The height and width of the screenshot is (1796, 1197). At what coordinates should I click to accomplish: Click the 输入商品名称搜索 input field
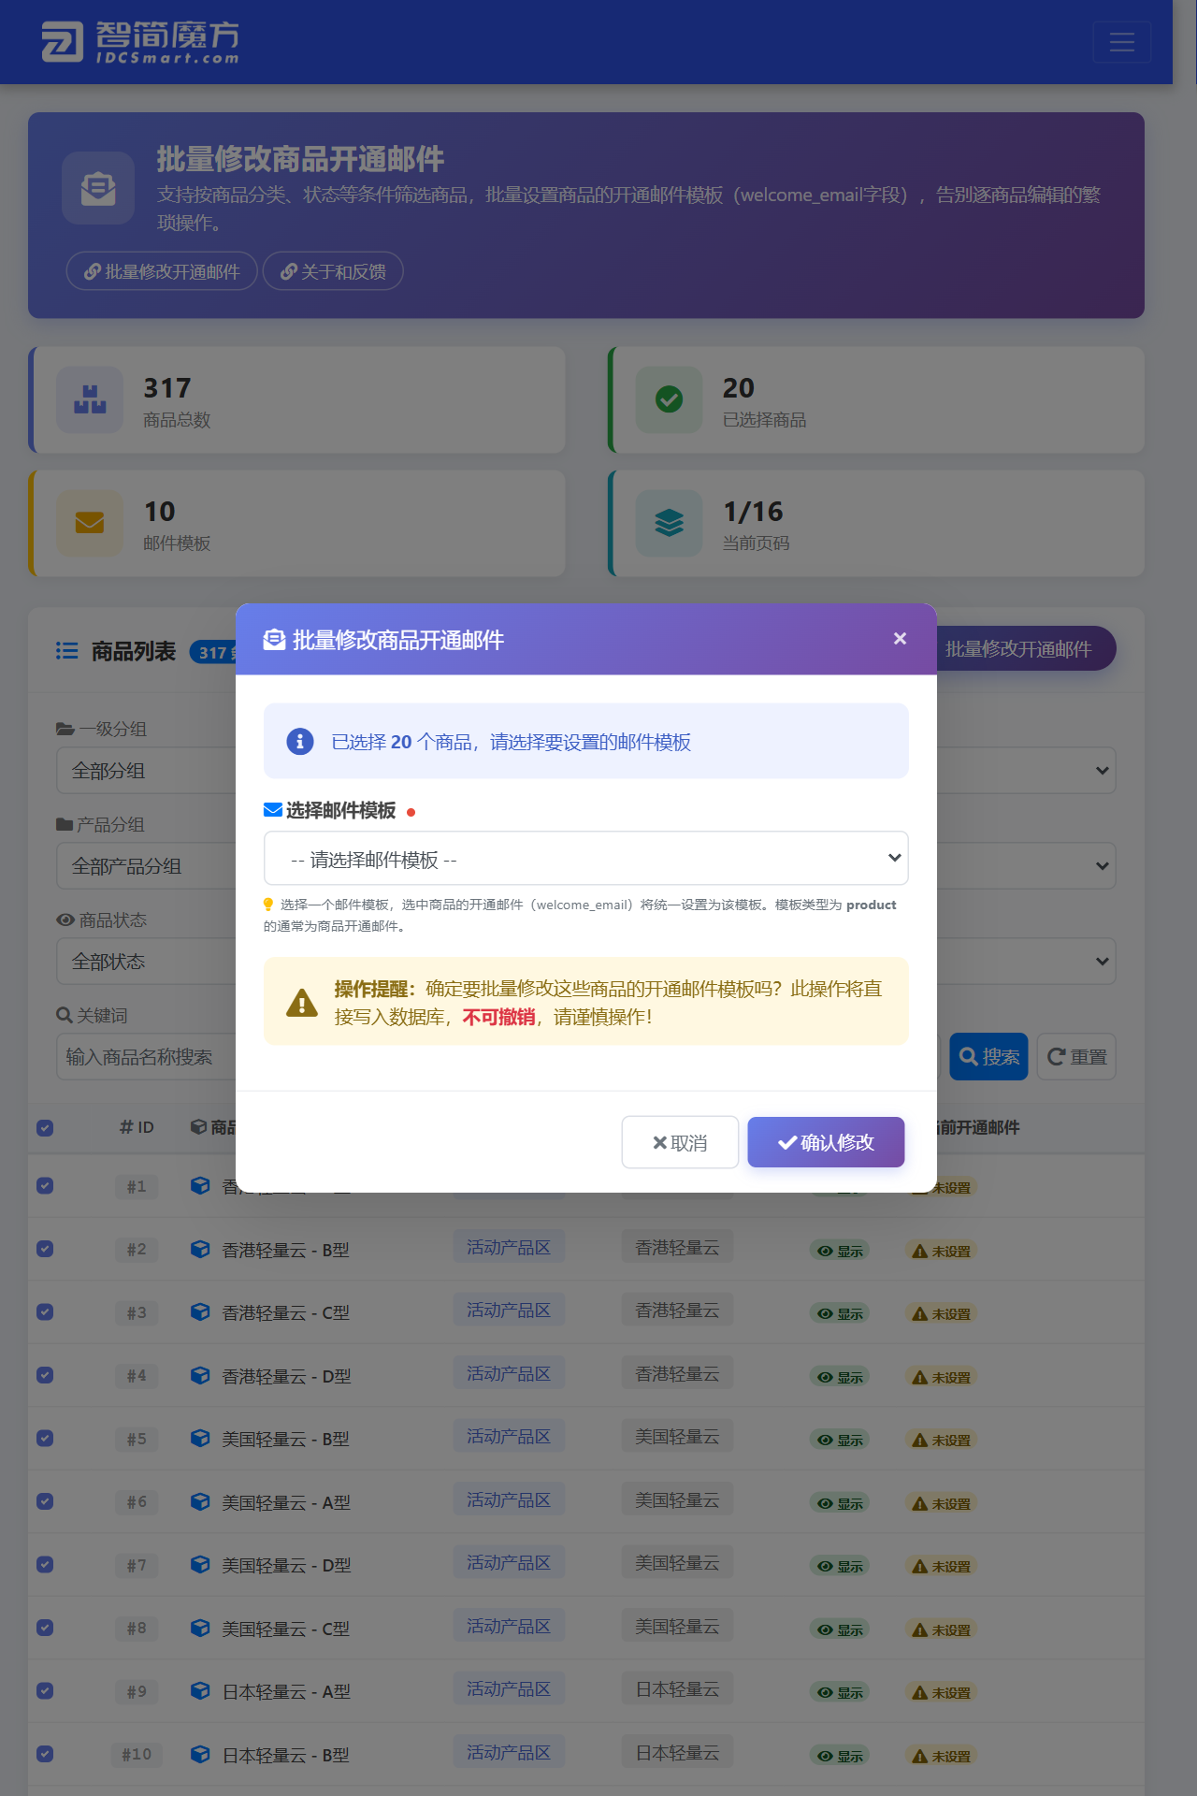(x=147, y=1057)
